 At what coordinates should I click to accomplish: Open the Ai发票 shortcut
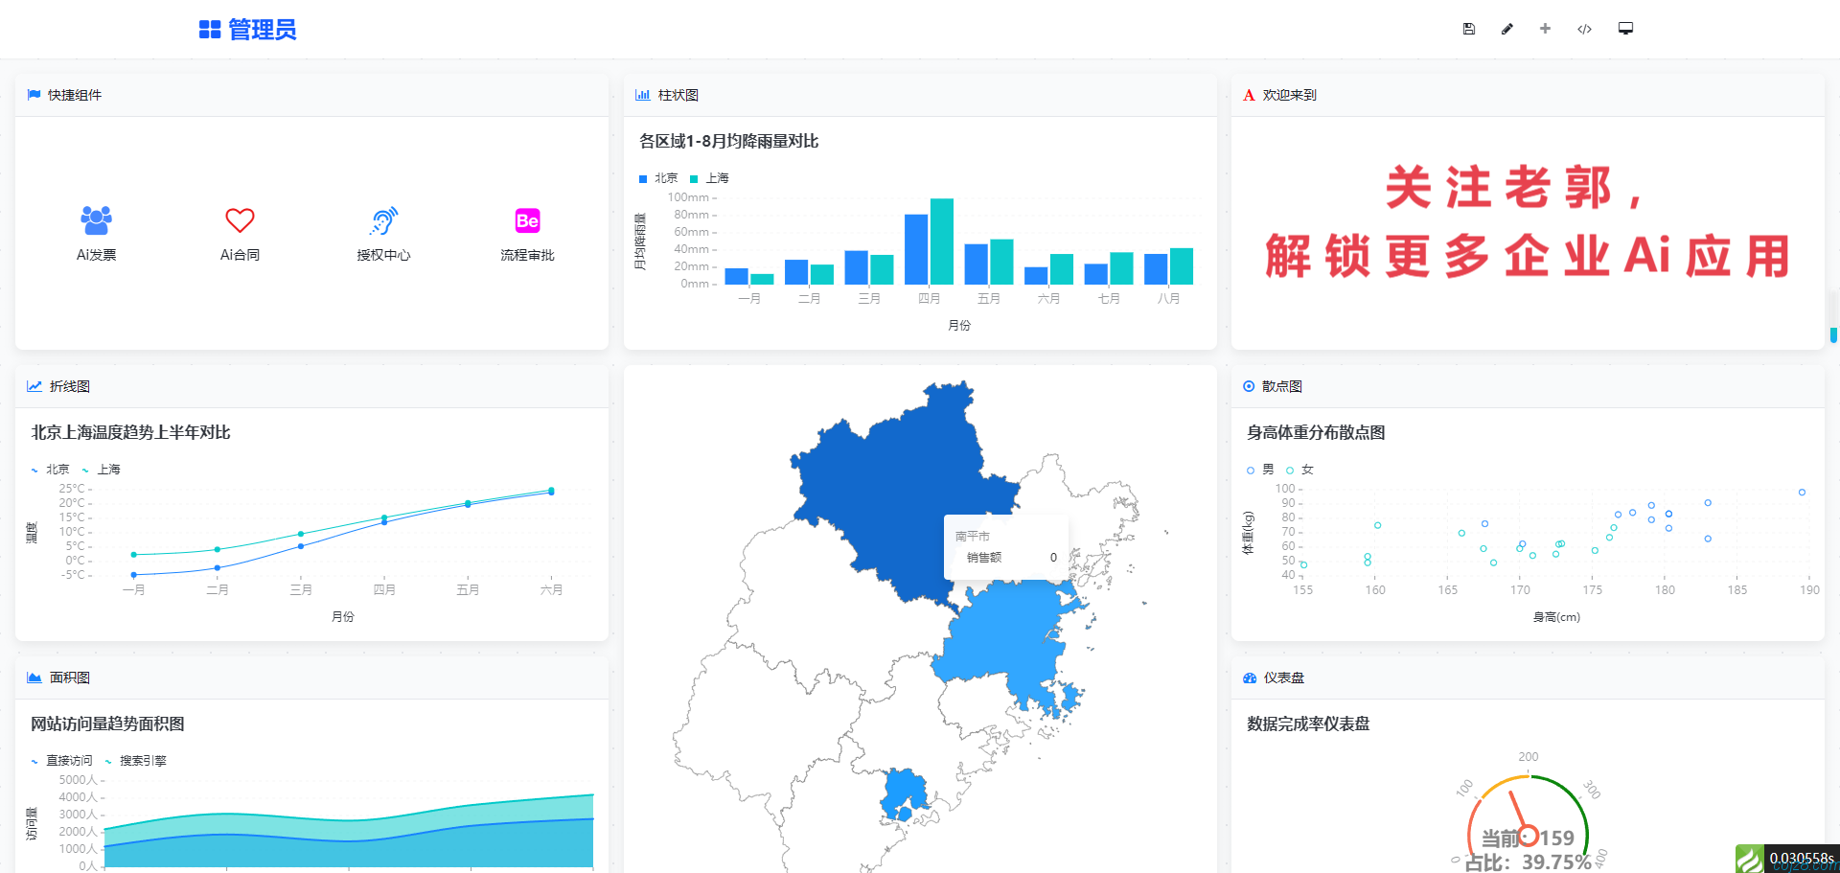pyautogui.click(x=96, y=221)
